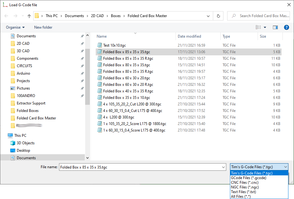
Task: Select 1 x 105_35_20_2_Score L175 @ 1800.tgc
Action: coord(188,124)
